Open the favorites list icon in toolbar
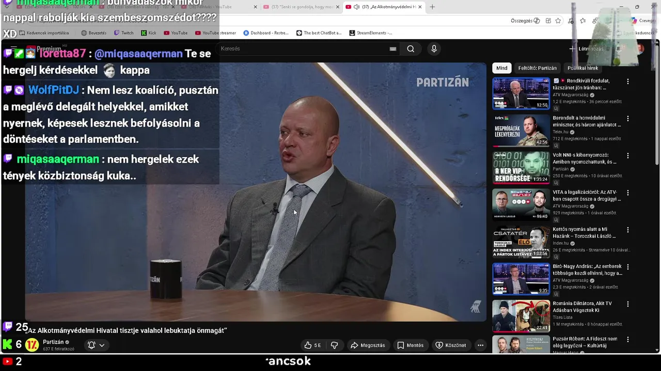This screenshot has height=371, width=661. (x=583, y=21)
